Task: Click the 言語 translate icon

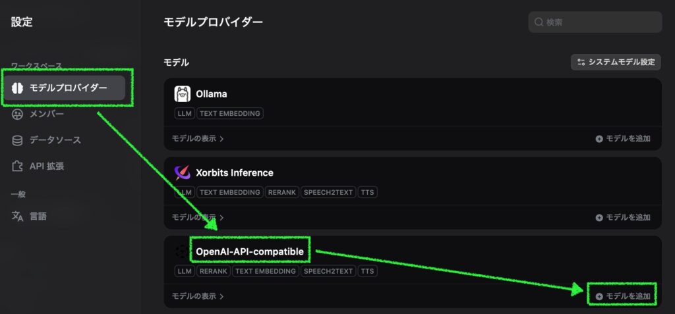Action: (18, 216)
